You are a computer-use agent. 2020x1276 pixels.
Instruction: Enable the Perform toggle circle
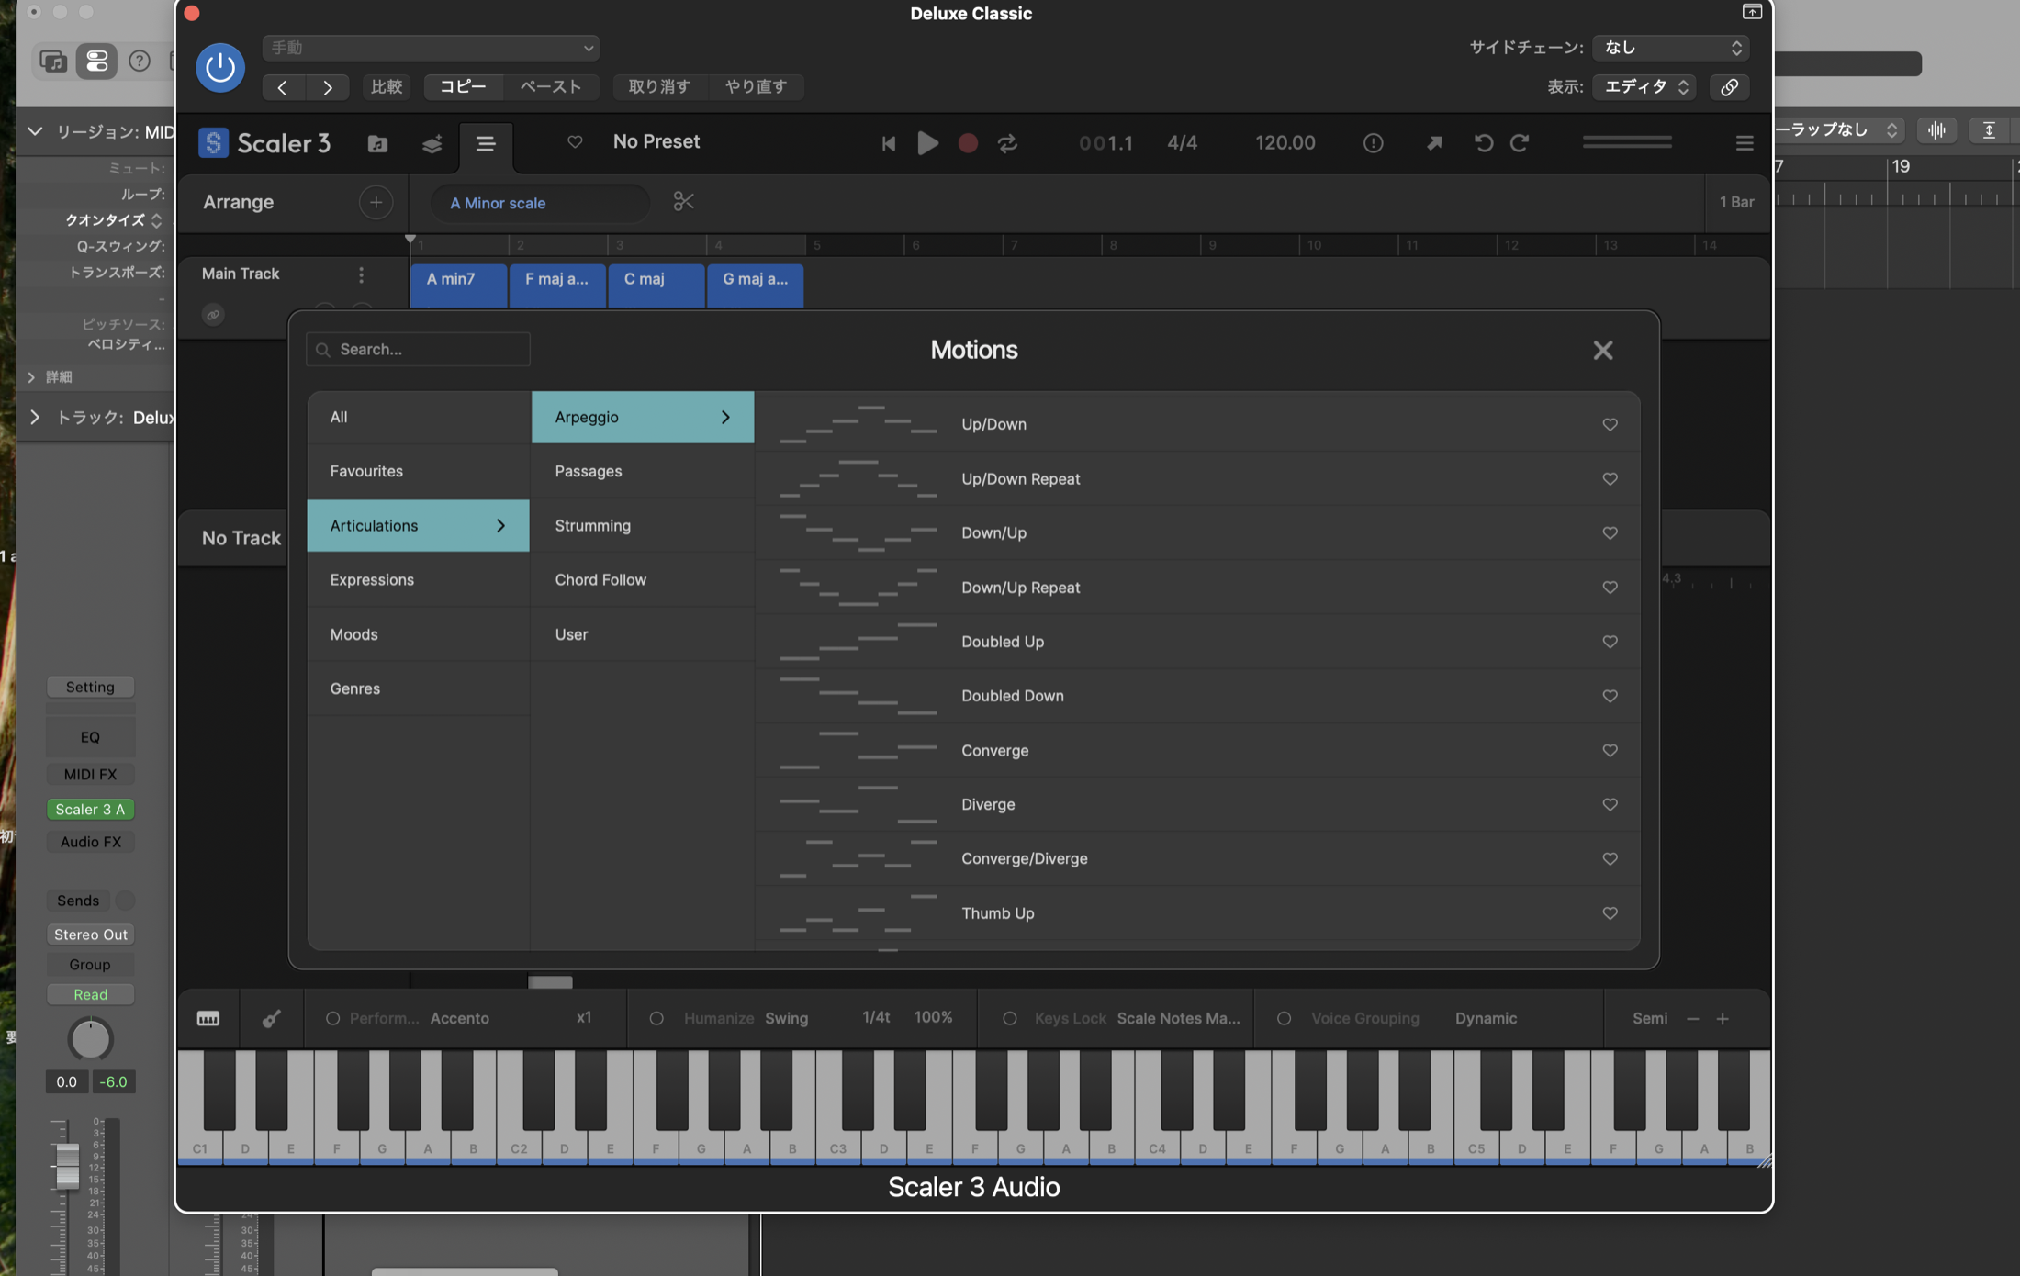point(333,1018)
